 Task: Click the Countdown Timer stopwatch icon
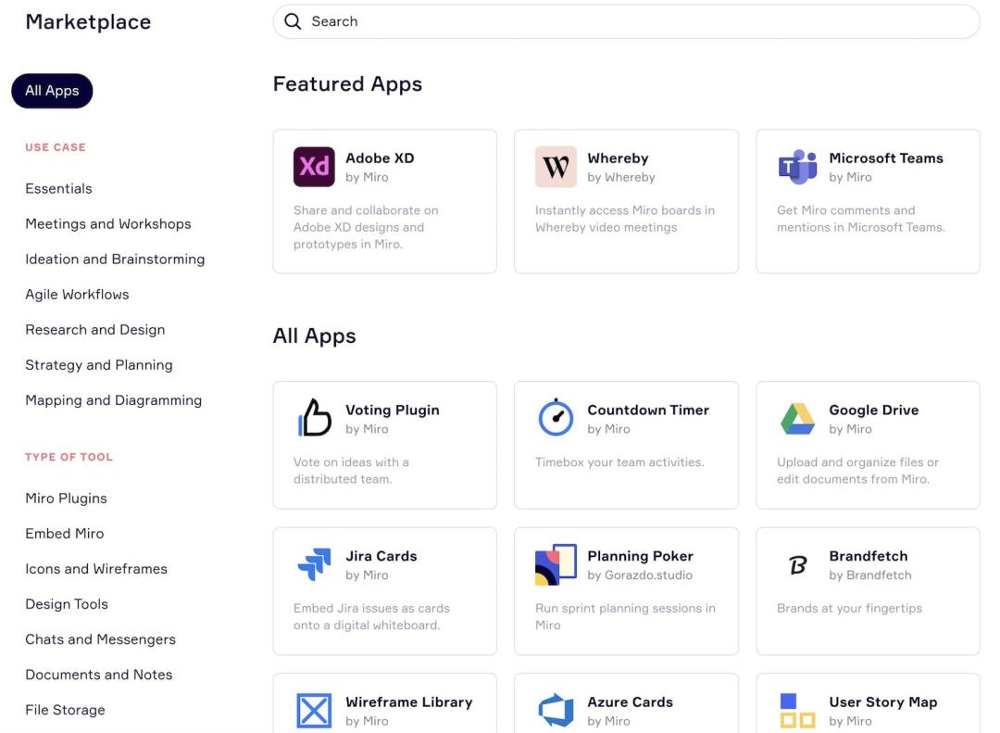click(556, 418)
